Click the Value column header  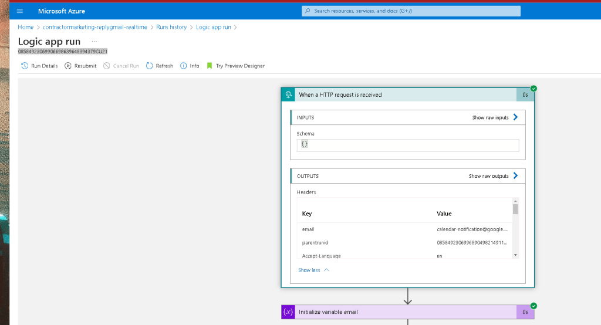(x=444, y=214)
